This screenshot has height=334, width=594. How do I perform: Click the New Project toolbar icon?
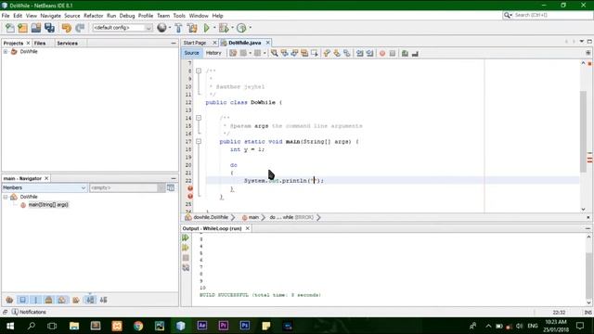pyautogui.click(x=22, y=28)
